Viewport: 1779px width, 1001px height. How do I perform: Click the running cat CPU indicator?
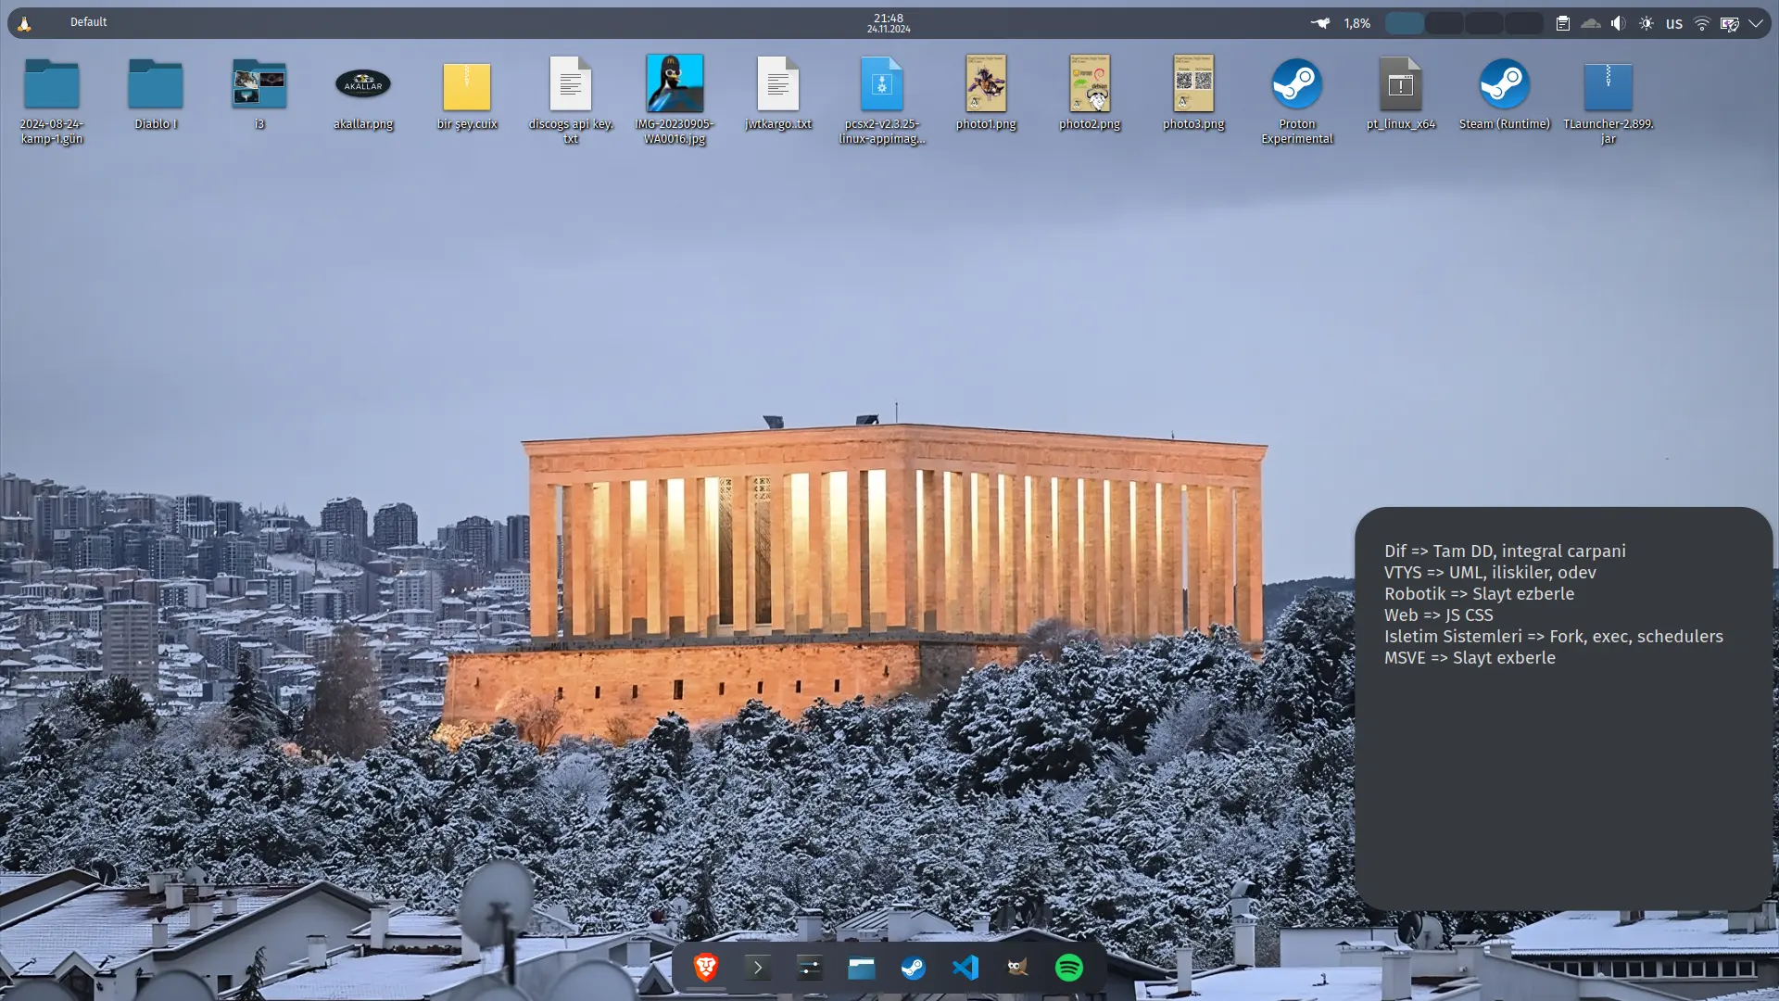(1320, 23)
